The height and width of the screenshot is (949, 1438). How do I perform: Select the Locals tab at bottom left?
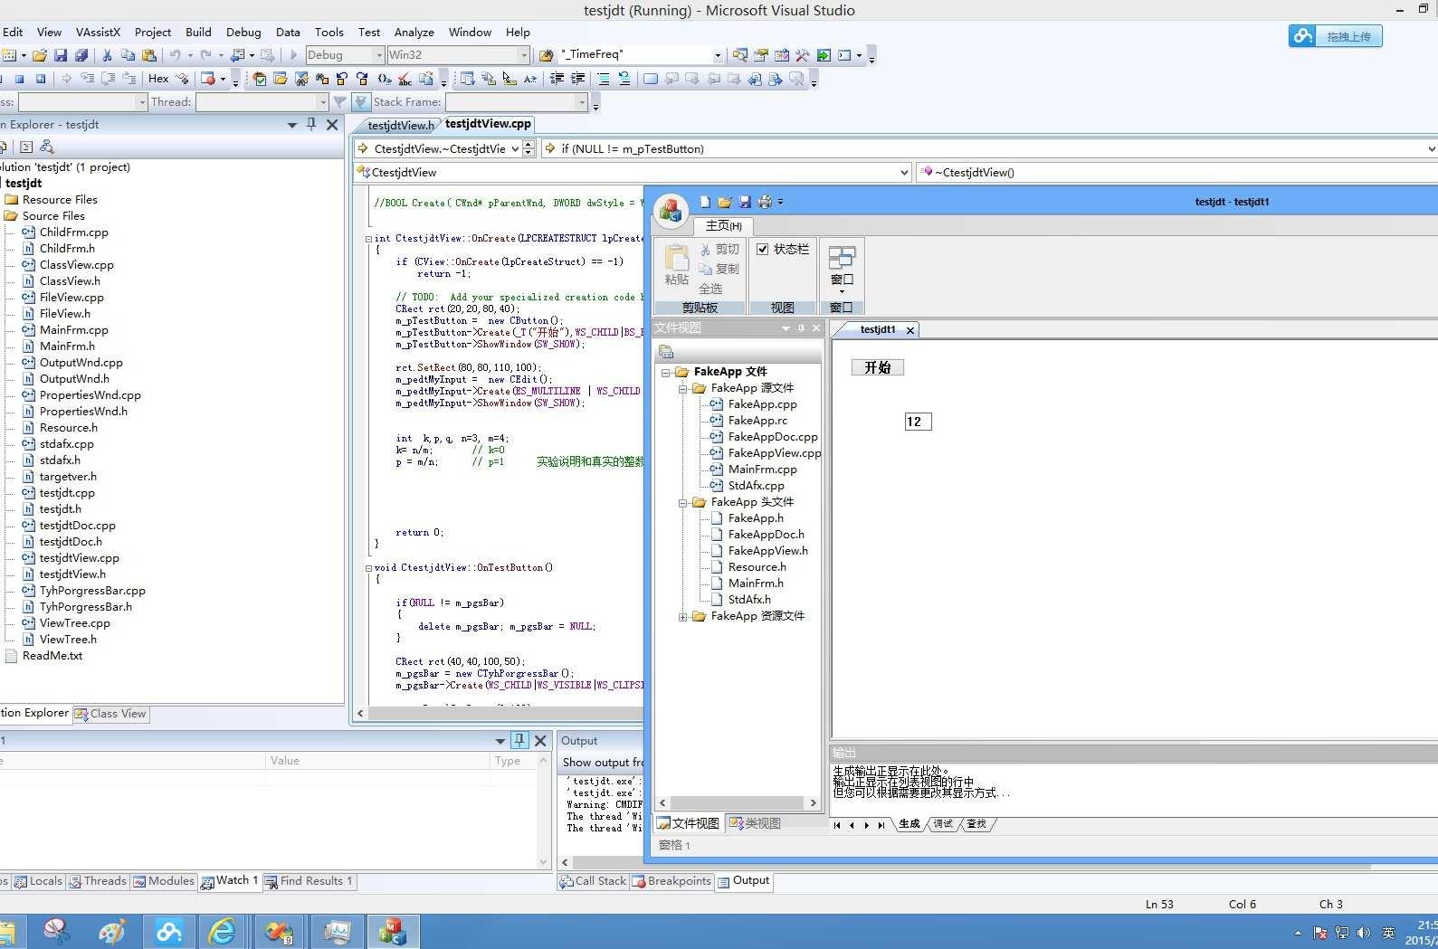(x=38, y=881)
